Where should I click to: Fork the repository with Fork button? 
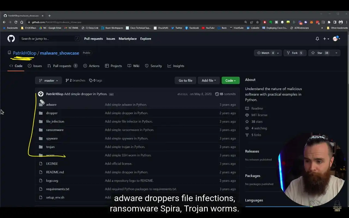pos(295,53)
